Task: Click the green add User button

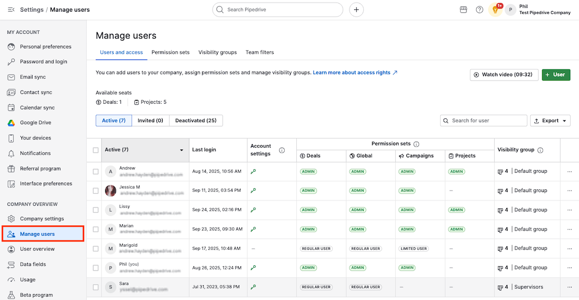Action: click(556, 75)
